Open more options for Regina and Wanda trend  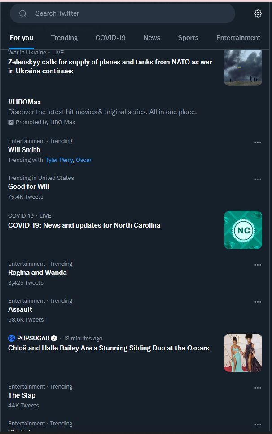coord(258,265)
